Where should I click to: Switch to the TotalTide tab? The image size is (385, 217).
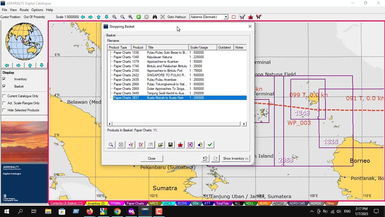222,203
